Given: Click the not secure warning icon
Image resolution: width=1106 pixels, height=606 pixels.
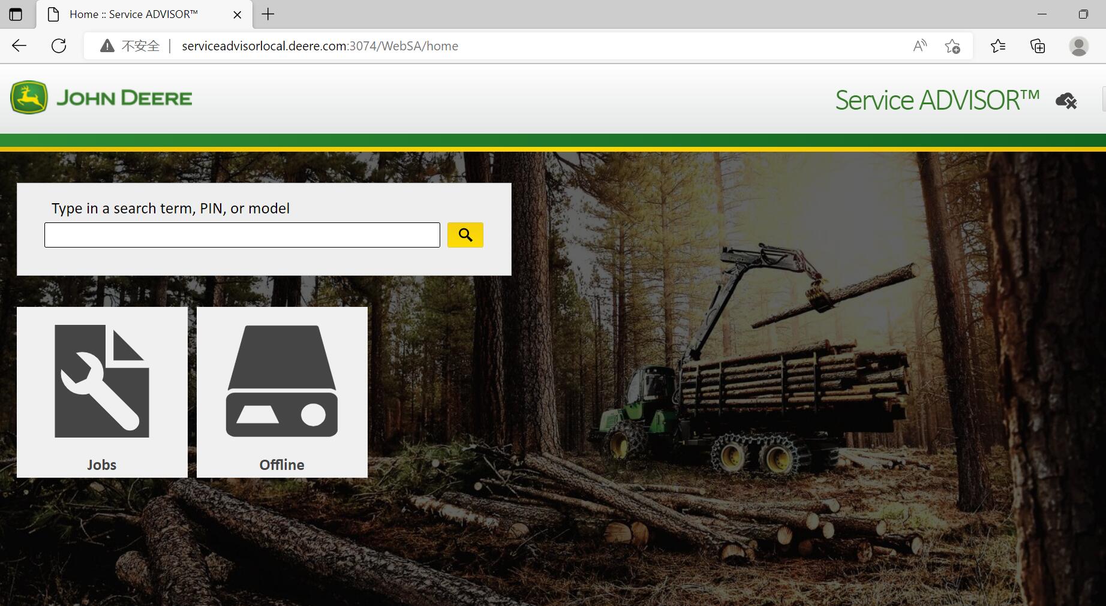Looking at the screenshot, I should [107, 46].
